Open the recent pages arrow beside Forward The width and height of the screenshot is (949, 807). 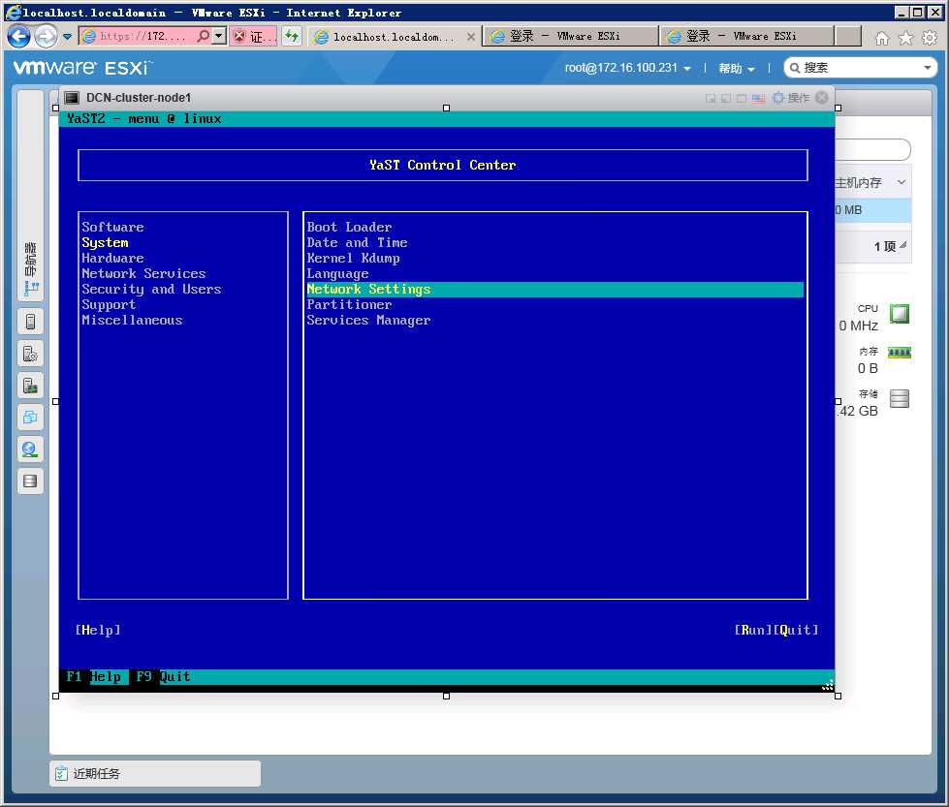click(67, 37)
